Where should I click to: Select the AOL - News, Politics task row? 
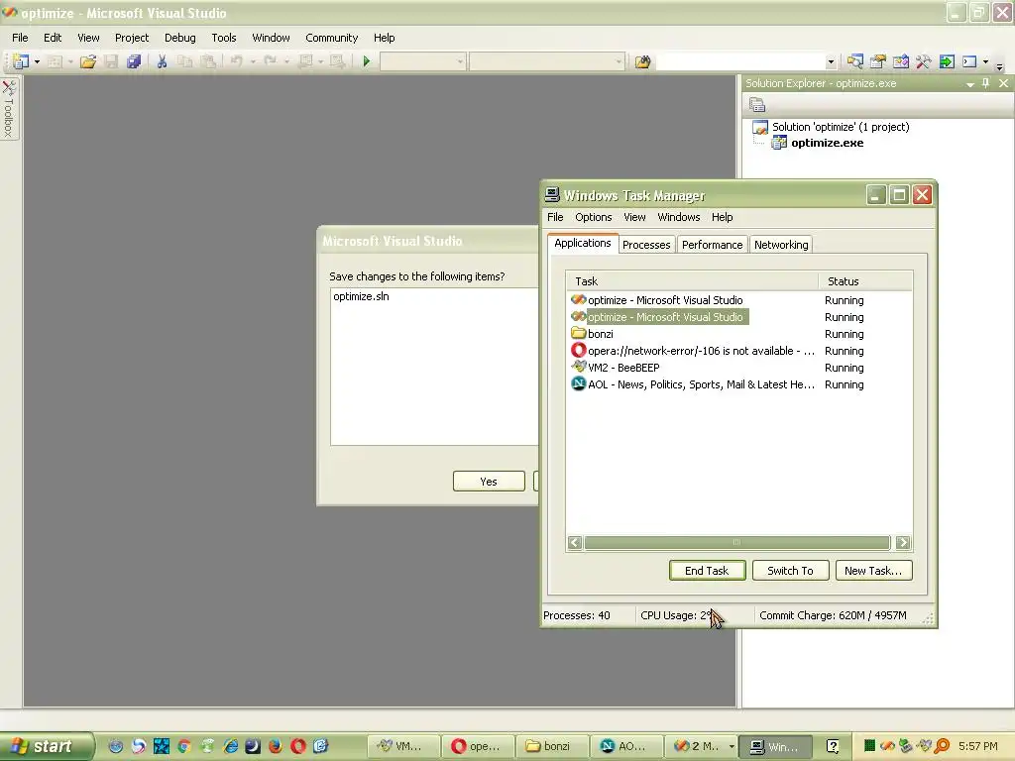[693, 384]
